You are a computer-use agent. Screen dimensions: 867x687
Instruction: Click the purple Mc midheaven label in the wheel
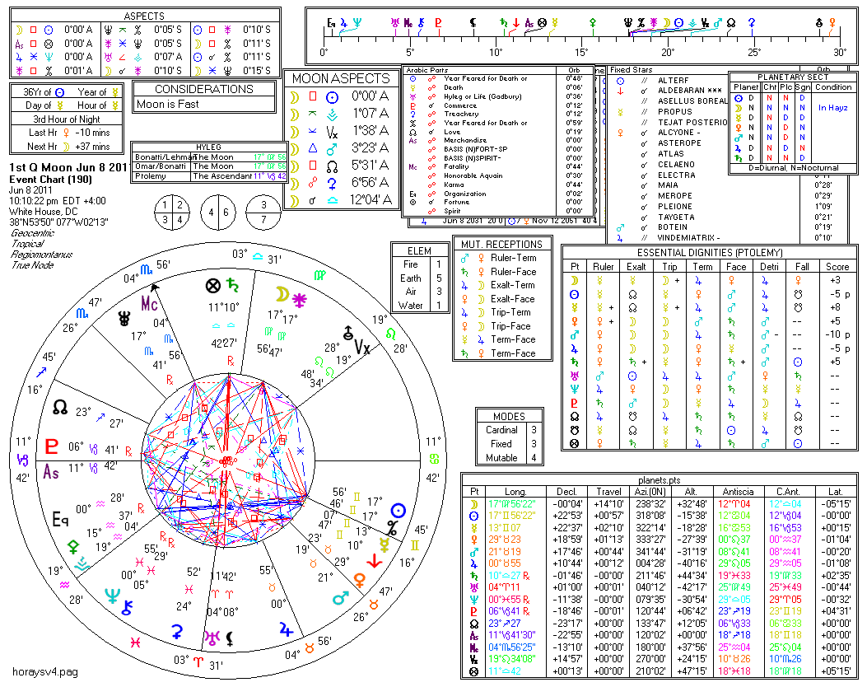pos(149,304)
